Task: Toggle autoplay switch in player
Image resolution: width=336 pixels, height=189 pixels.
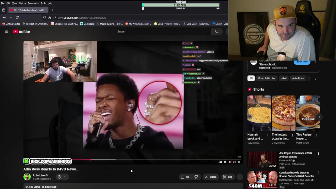Action: click(x=220, y=162)
